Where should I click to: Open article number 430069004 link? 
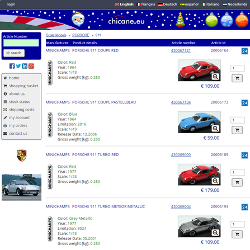[x=181, y=206]
